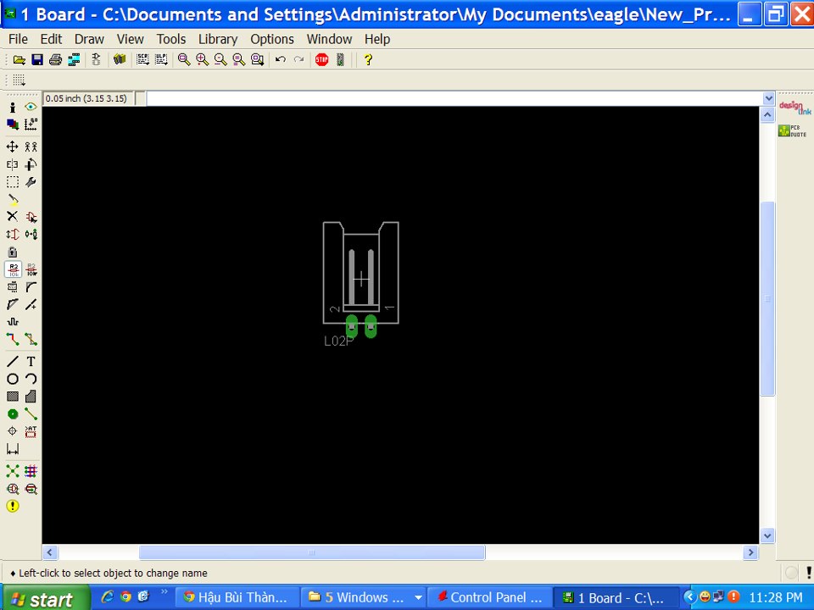The image size is (814, 610).
Task: Select the Arc tool
Action: 31,380
